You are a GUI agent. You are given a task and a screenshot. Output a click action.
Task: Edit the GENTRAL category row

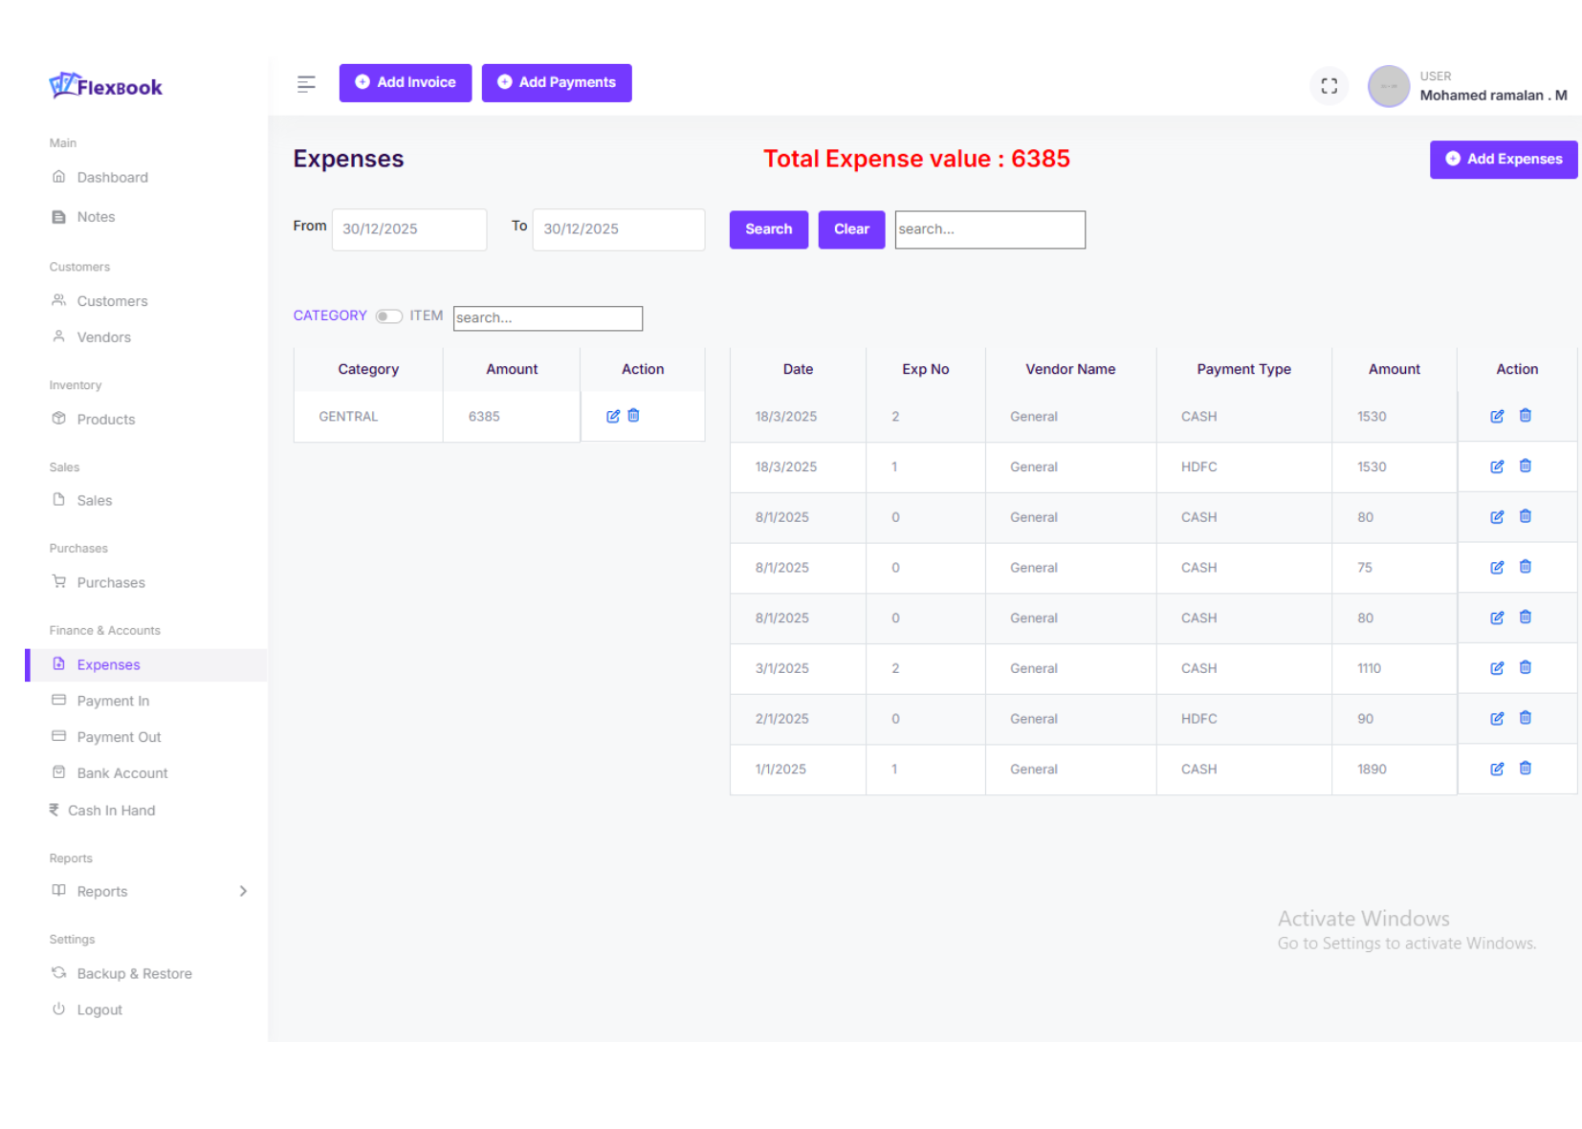click(613, 416)
